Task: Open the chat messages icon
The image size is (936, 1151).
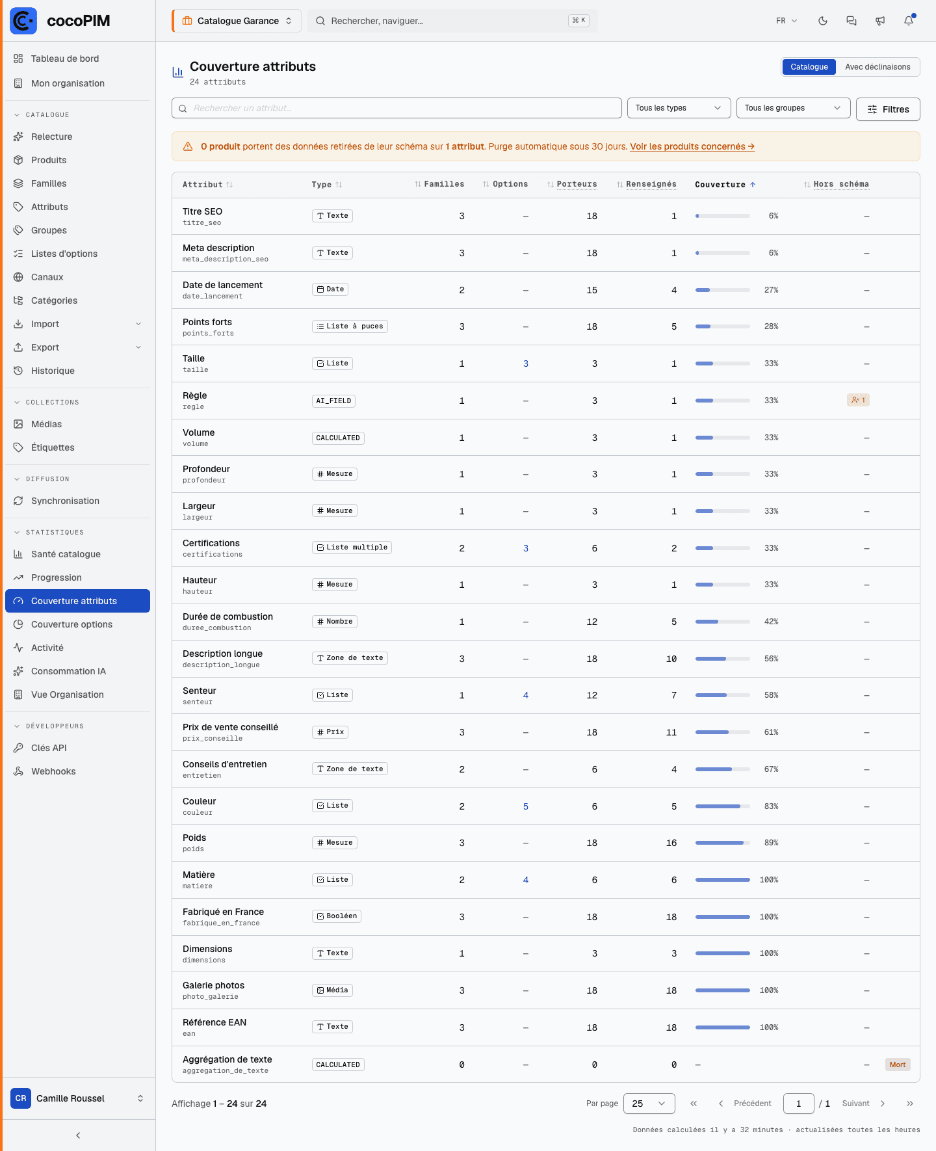Action: coord(851,21)
